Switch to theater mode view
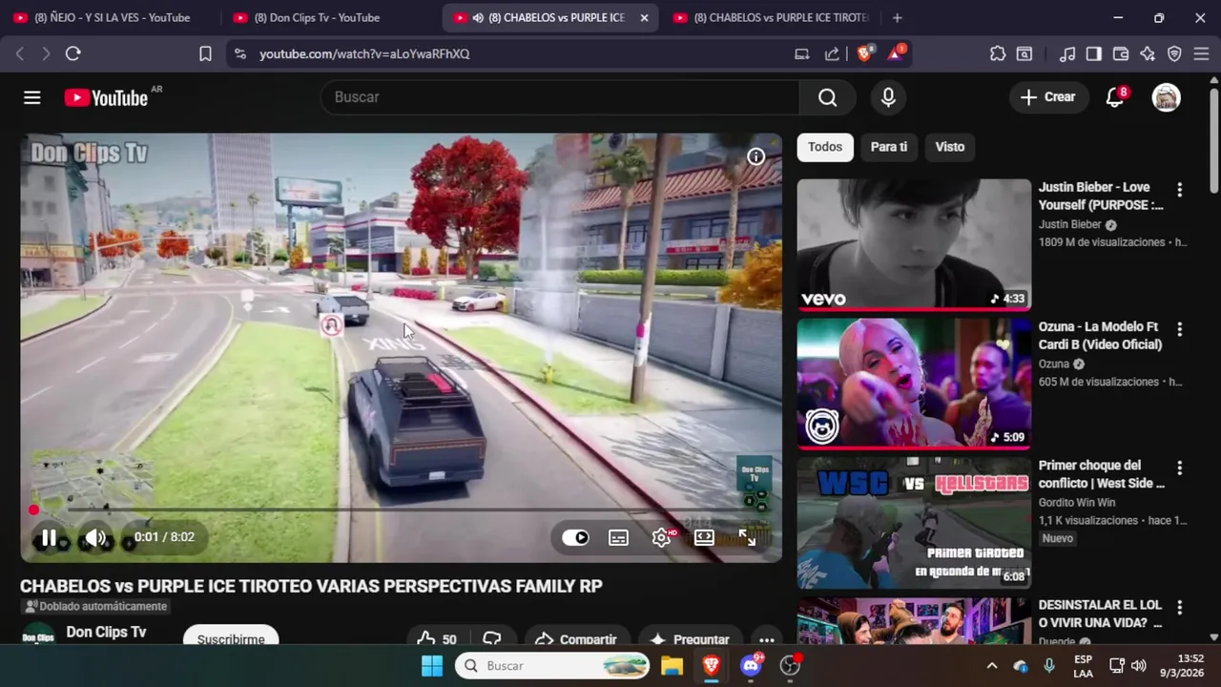This screenshot has height=687, width=1221. coord(704,537)
